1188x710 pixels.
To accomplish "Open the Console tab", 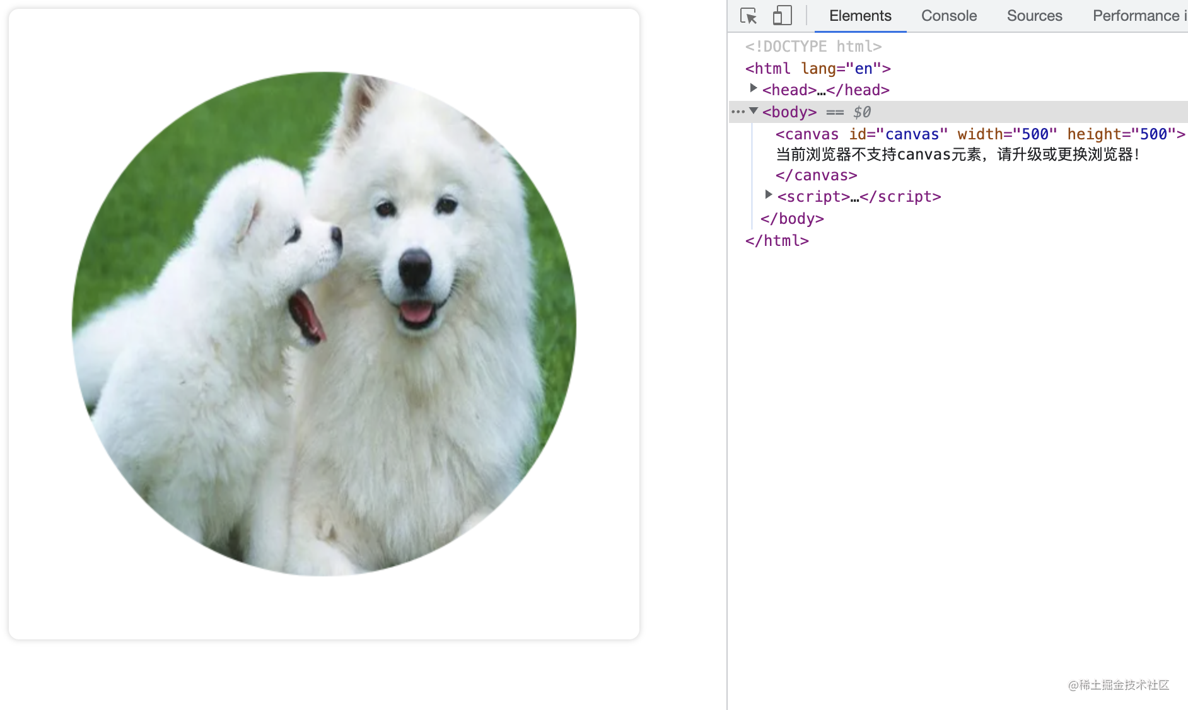I will [949, 16].
